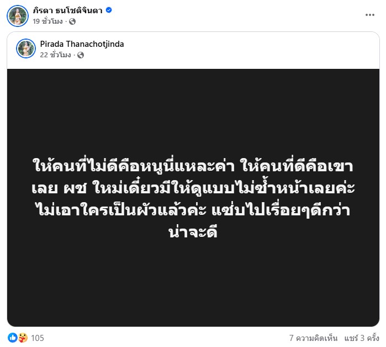The width and height of the screenshot is (386, 347).
Task: Open Pirada Thanachotjinda's shared post avatar
Action: coord(26,48)
